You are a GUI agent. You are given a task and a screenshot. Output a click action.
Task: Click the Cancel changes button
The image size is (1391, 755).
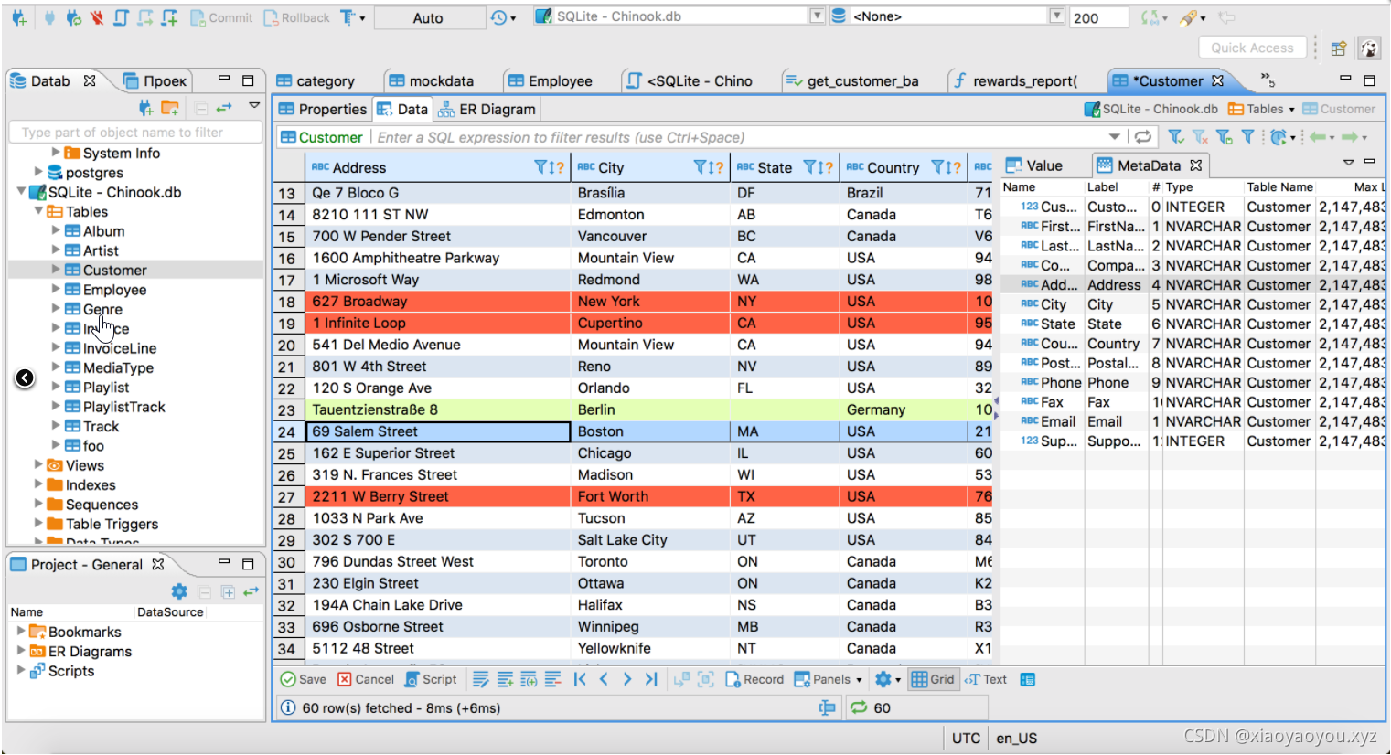coord(366,679)
